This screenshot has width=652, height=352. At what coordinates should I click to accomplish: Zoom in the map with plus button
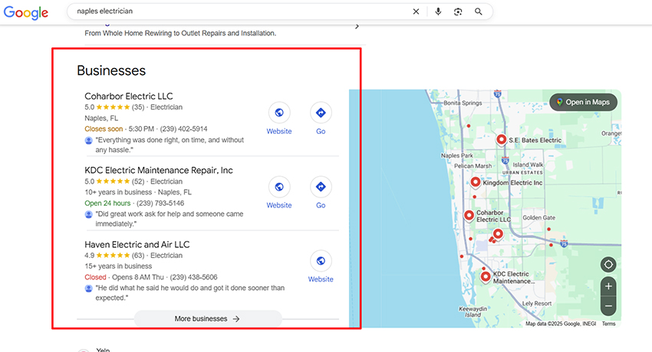click(608, 286)
